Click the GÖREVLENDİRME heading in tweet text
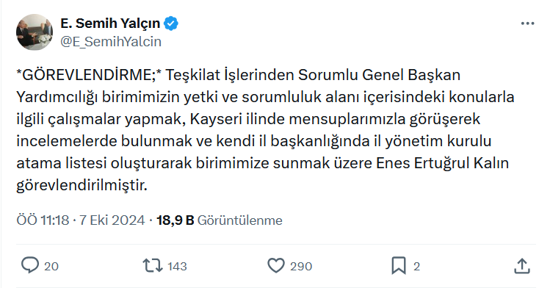550x288 pixels. tap(89, 75)
